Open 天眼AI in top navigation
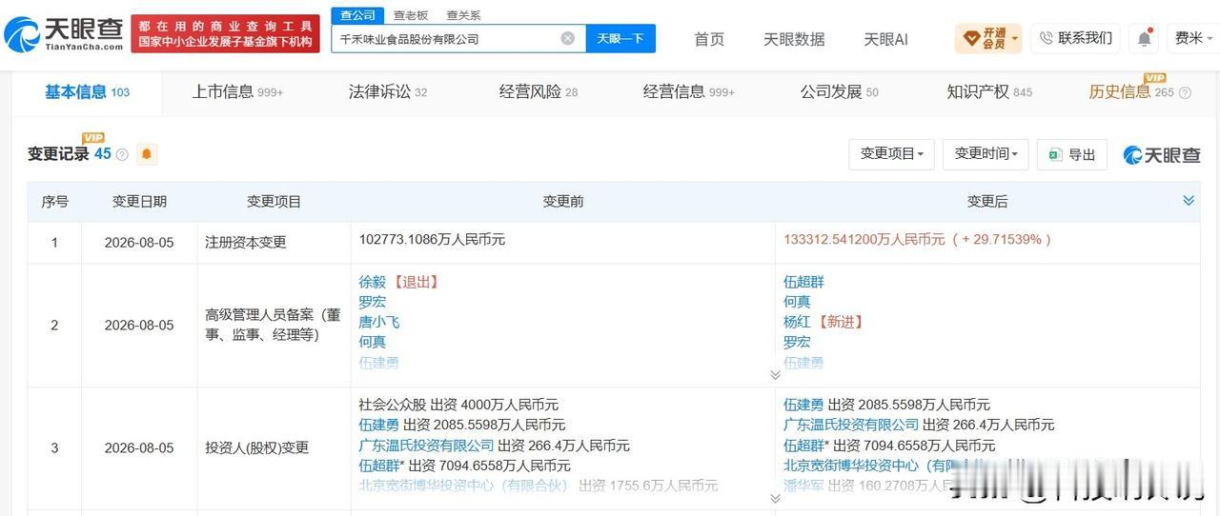The image size is (1220, 516). (885, 39)
